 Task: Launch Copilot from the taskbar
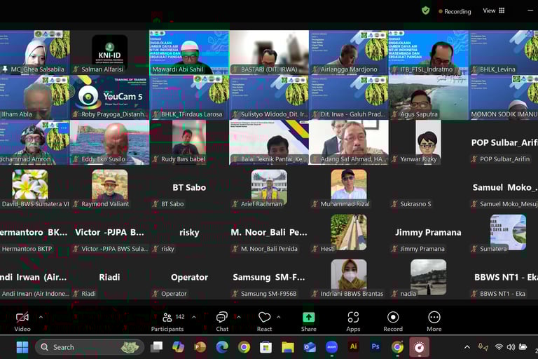pos(178,347)
